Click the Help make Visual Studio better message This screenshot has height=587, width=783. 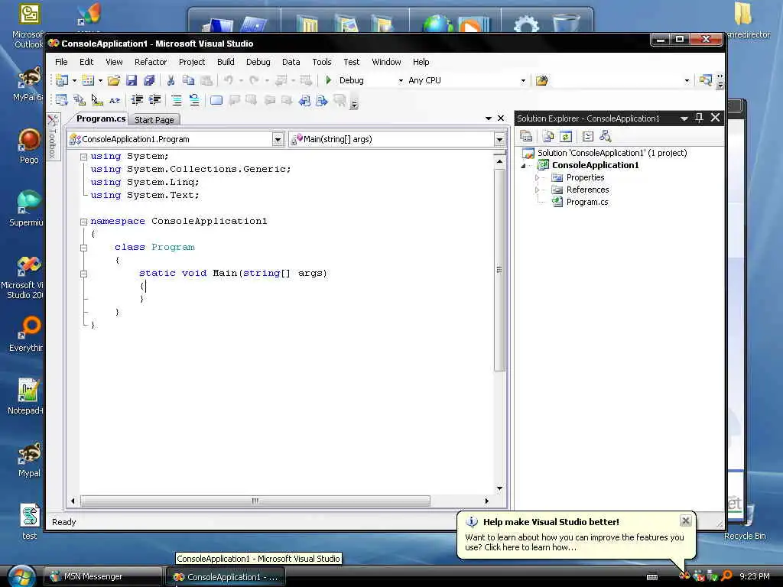pyautogui.click(x=574, y=542)
